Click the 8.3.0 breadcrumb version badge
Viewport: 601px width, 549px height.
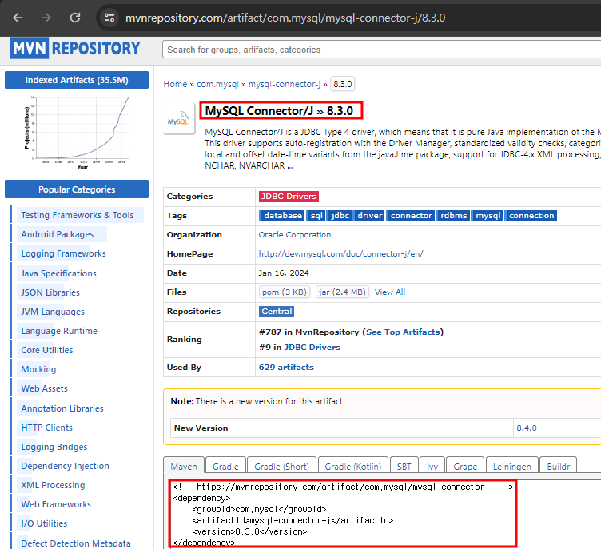(x=342, y=84)
